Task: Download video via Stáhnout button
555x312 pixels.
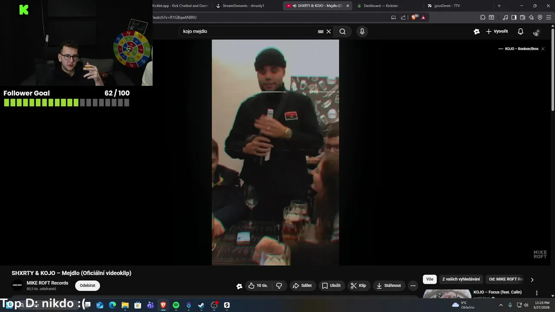Action: [x=389, y=286]
